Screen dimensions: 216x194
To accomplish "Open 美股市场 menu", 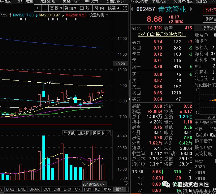I will coord(71,1).
